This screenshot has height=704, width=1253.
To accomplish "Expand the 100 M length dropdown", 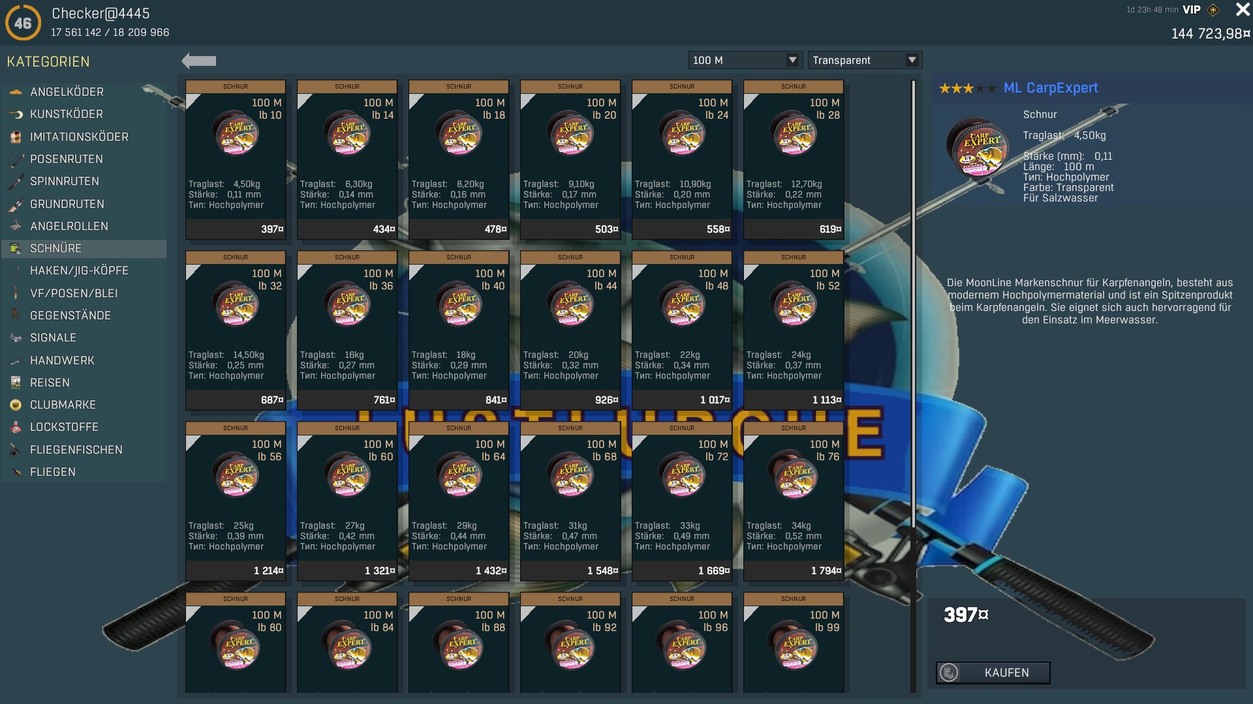I will 745,60.
